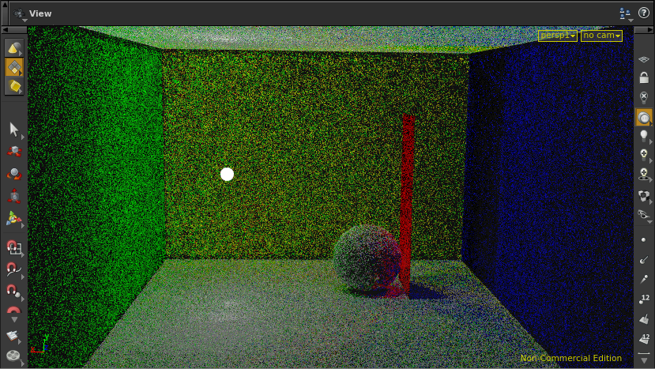Open the persp1 viewport dropdown

pyautogui.click(x=558, y=36)
